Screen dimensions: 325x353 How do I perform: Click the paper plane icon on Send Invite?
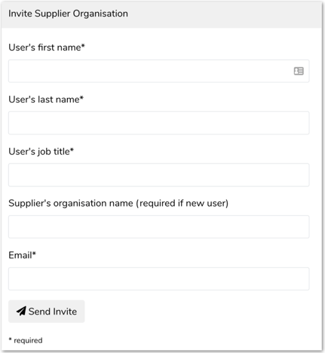pos(21,312)
